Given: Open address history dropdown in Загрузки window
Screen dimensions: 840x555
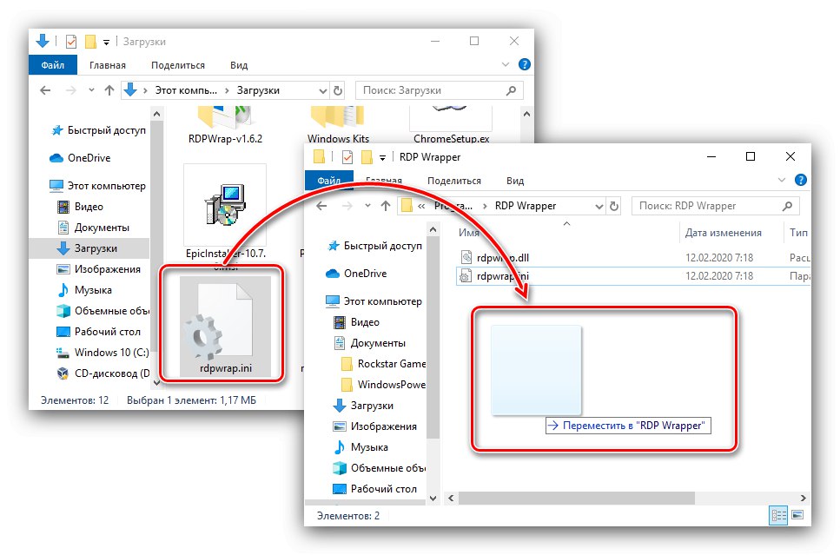Looking at the screenshot, I should pos(322,91).
